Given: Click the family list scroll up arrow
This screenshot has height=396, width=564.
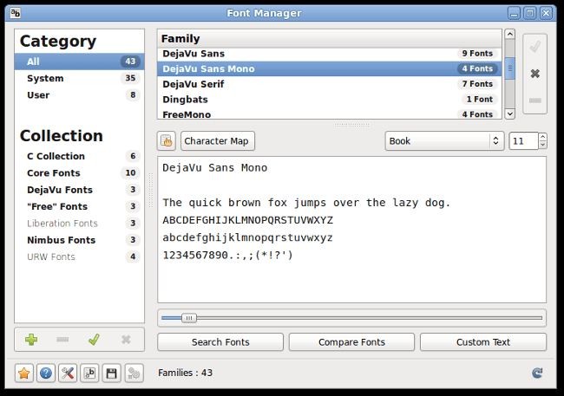Looking at the screenshot, I should (509, 34).
